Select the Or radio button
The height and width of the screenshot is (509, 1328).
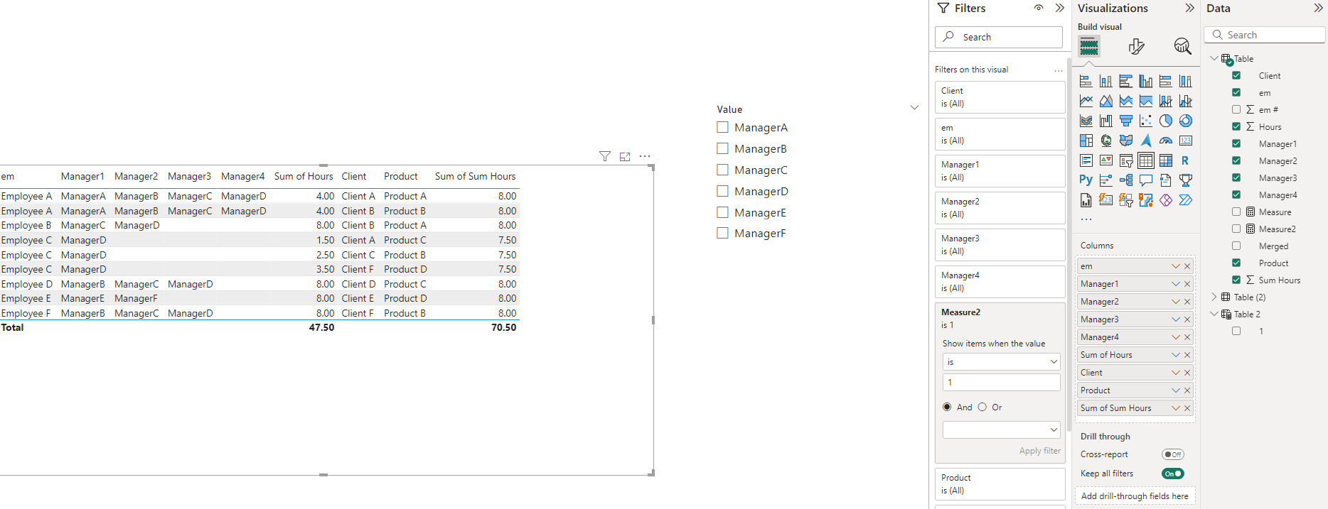point(982,407)
